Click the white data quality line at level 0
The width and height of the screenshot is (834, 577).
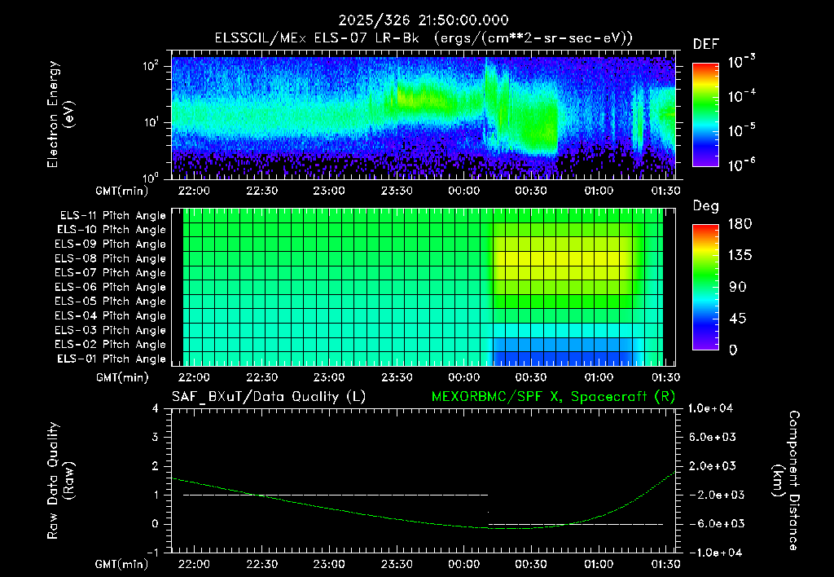(x=576, y=524)
